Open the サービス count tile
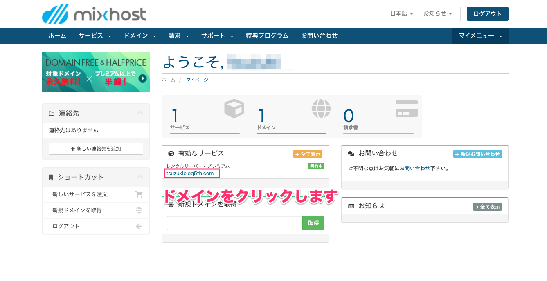Image resolution: width=547 pixels, height=281 pixels. tap(205, 116)
